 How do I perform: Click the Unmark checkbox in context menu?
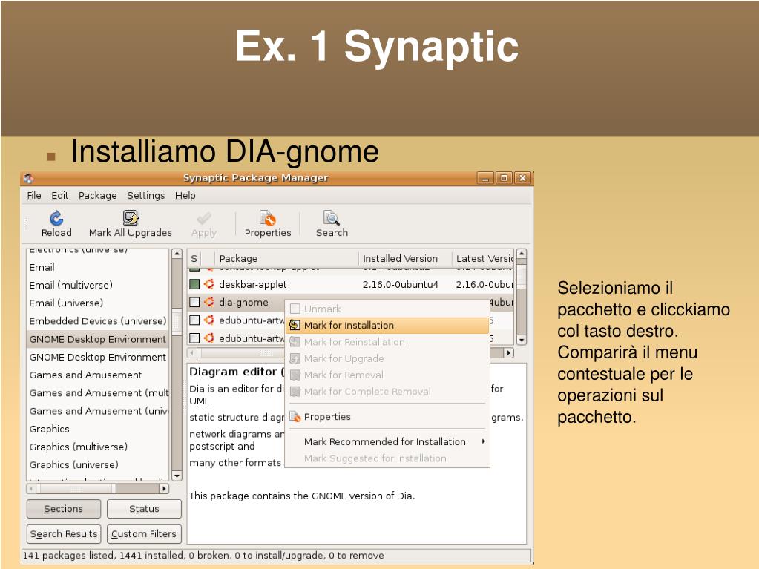295,309
